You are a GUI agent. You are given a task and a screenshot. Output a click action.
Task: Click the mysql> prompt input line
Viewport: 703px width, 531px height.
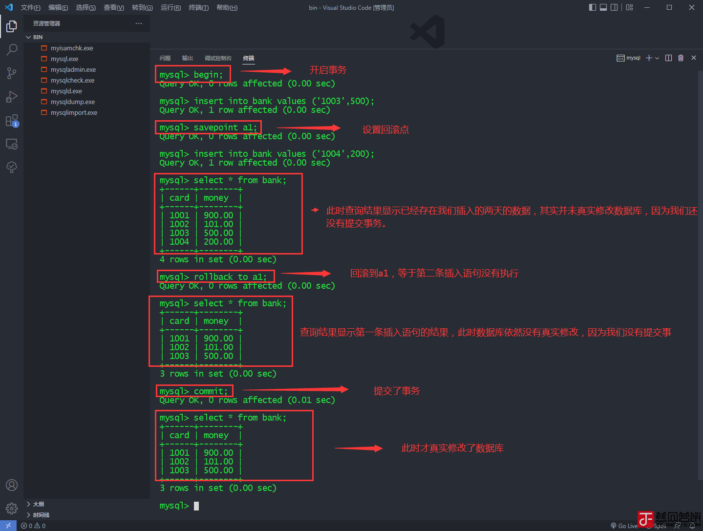[179, 506]
